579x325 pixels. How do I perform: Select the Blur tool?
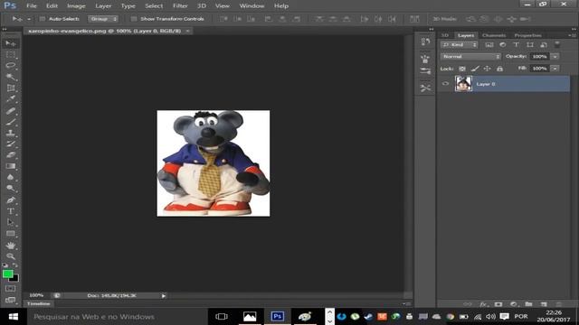(11, 177)
